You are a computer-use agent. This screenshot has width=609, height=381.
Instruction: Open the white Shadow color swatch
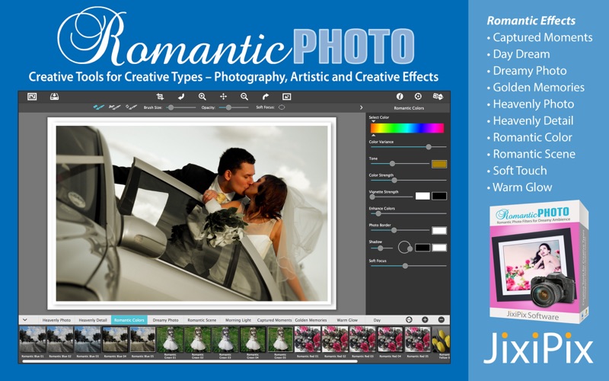coord(439,248)
